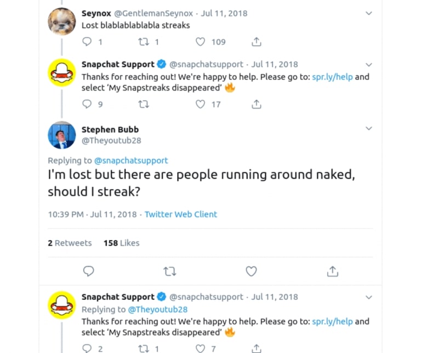This screenshot has width=421, height=353.
Task: Reply to Stephen Bubb's main tweet
Action: coord(88,271)
